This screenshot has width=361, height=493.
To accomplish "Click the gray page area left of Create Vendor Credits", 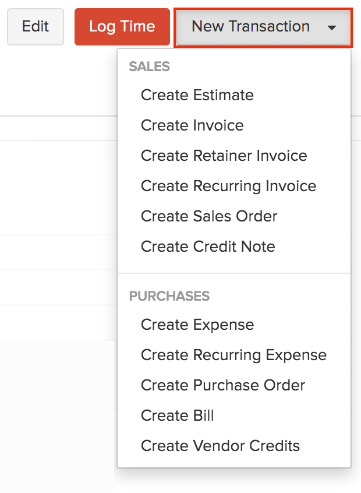I will pyautogui.click(x=58, y=446).
